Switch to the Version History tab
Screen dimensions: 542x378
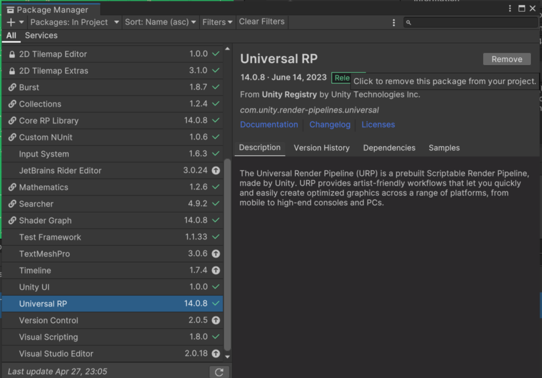tap(322, 148)
